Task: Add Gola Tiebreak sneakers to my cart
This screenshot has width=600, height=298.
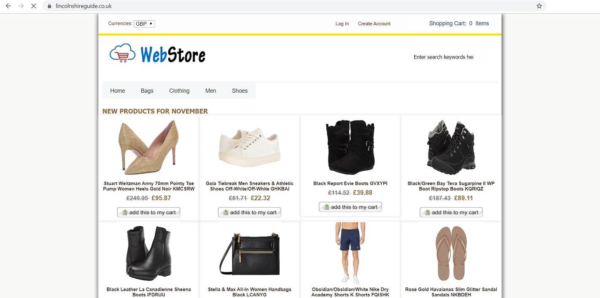Action: coord(250,212)
